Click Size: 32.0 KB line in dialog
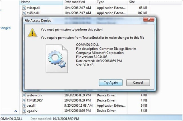 [x=85, y=65]
